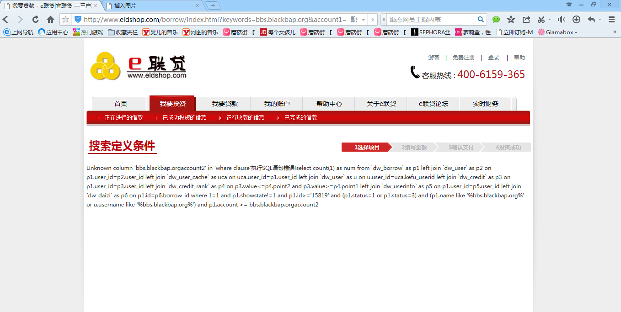Close the 我要贷款 tab
The image size is (621, 312).
(x=95, y=6)
